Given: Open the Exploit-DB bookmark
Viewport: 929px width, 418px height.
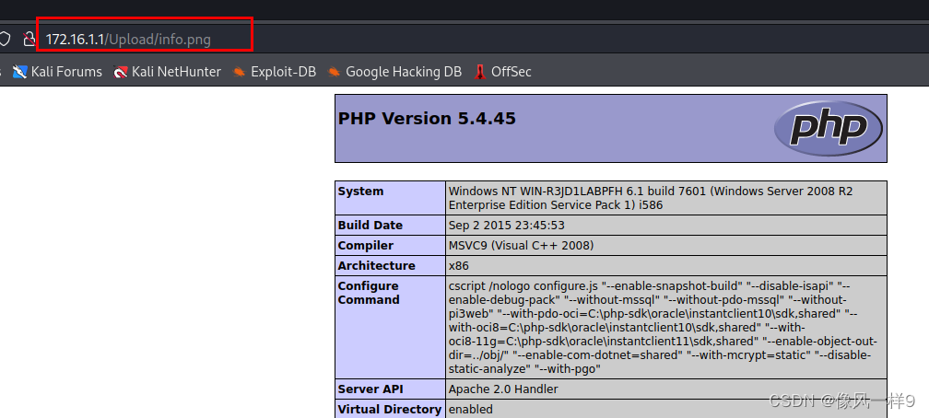Looking at the screenshot, I should (274, 72).
